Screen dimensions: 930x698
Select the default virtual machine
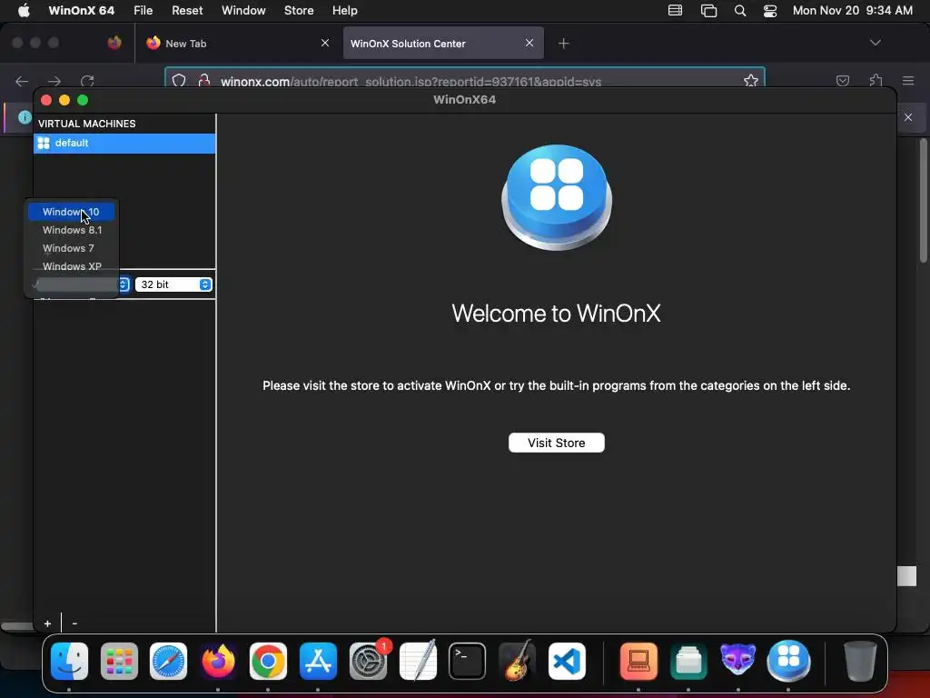coord(124,143)
